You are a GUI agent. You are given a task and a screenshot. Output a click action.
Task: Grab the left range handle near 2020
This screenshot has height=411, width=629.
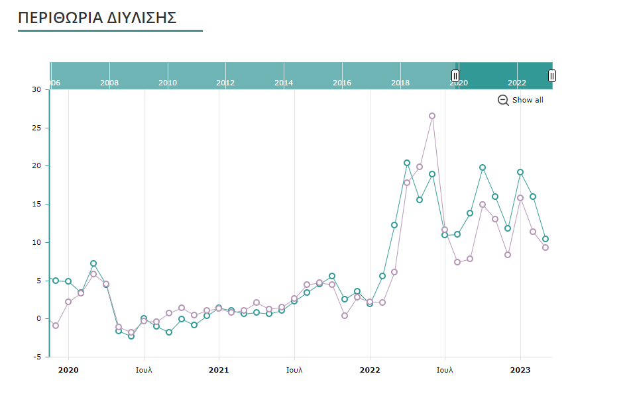tap(455, 76)
